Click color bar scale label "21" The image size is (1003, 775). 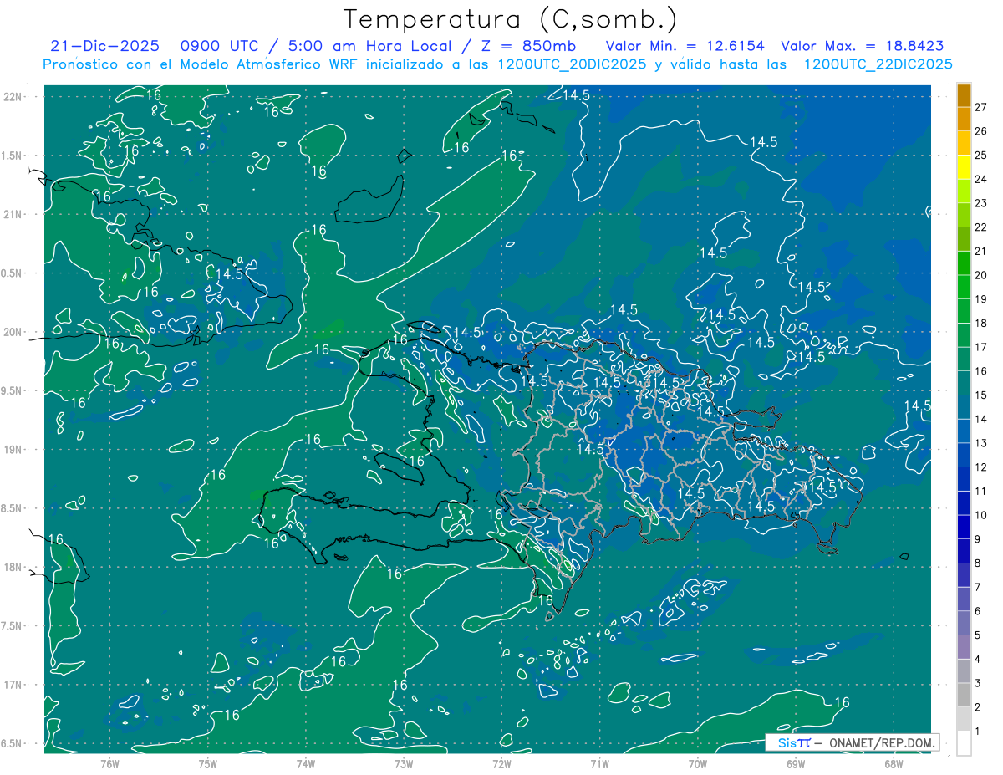point(981,251)
